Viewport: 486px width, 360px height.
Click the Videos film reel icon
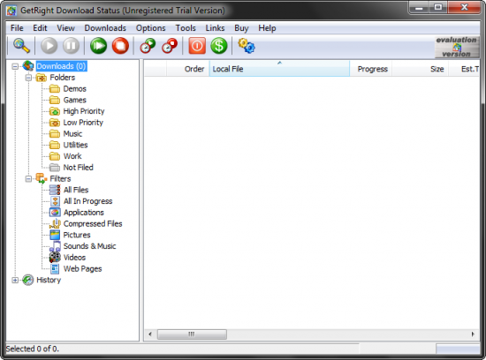pyautogui.click(x=55, y=258)
